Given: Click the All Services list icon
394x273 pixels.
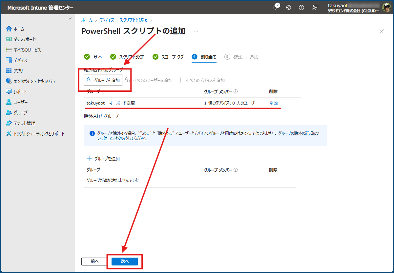Looking at the screenshot, I should click(x=9, y=50).
